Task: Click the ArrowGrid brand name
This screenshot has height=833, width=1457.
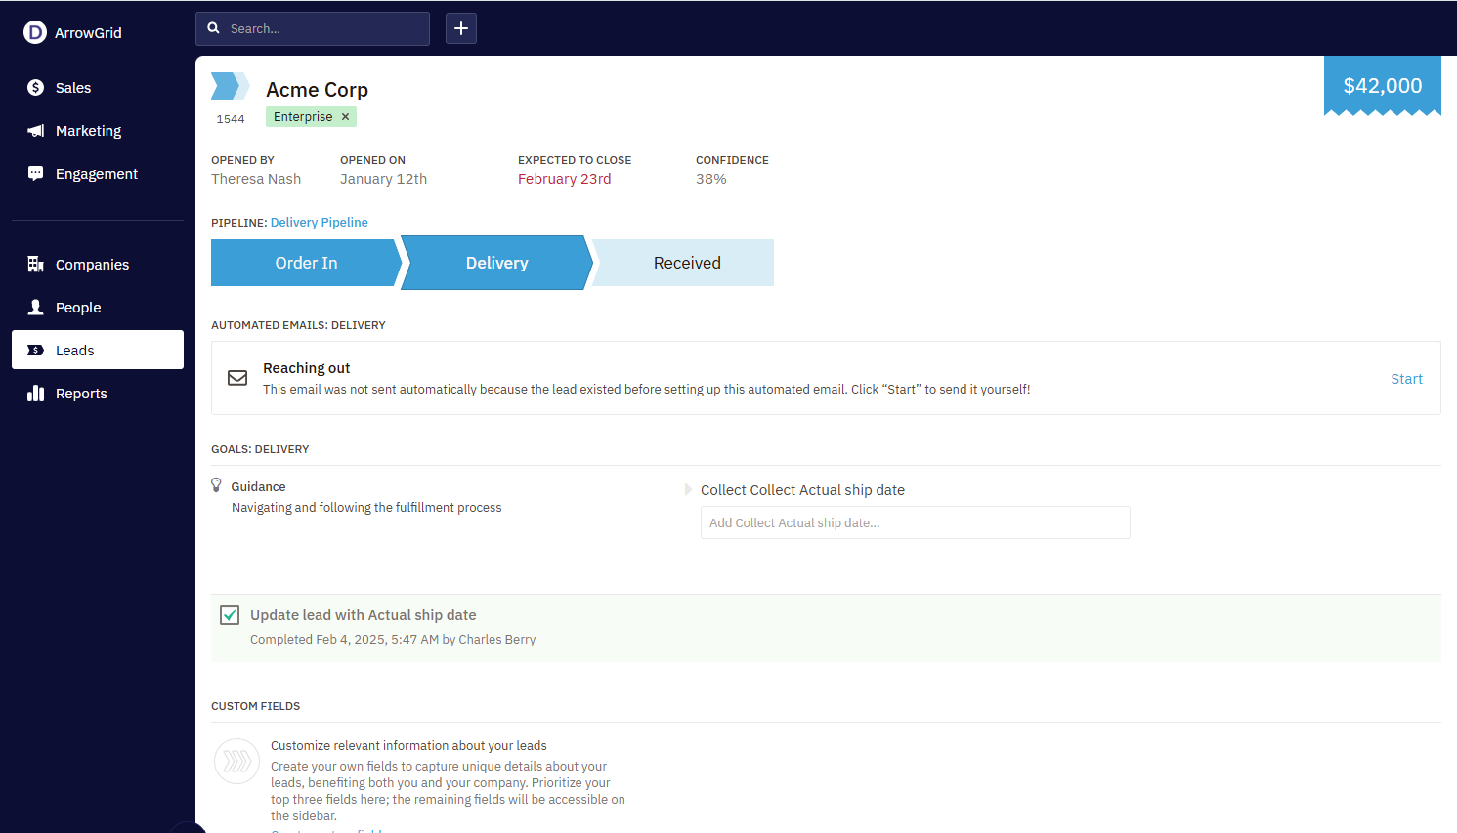Action: click(88, 32)
